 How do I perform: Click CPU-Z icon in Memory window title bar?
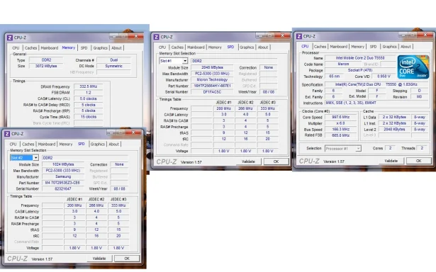[x=10, y=38]
